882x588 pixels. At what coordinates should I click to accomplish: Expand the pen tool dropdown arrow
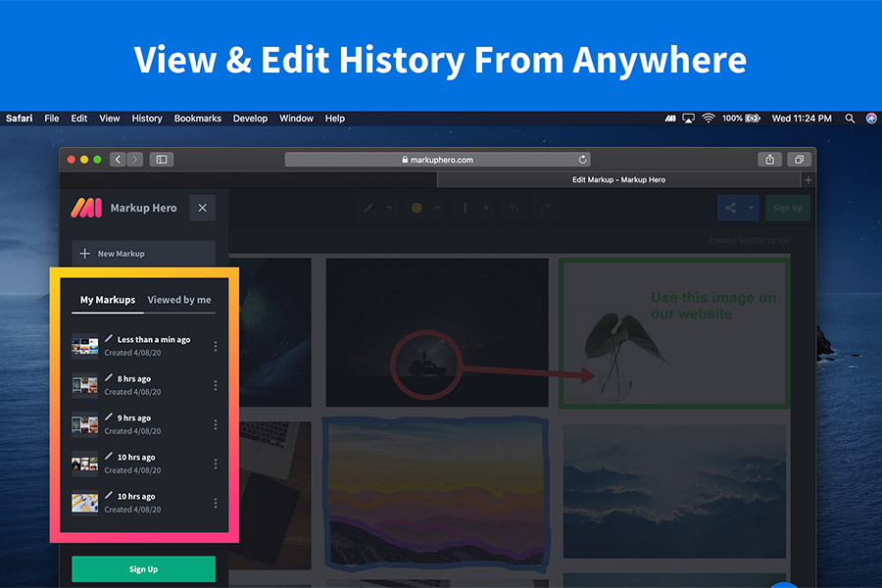click(x=389, y=208)
